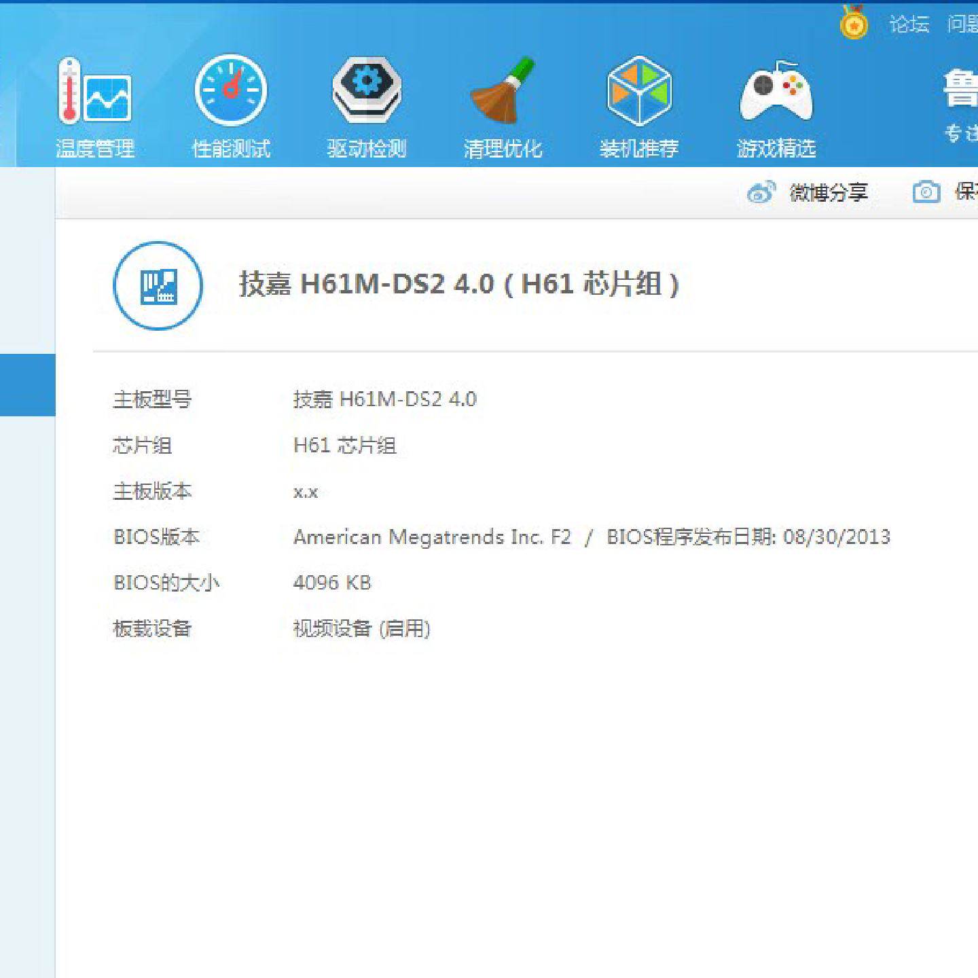Image resolution: width=978 pixels, height=978 pixels.
Task: Click the motherboard circle icon
Action: pyautogui.click(x=158, y=285)
